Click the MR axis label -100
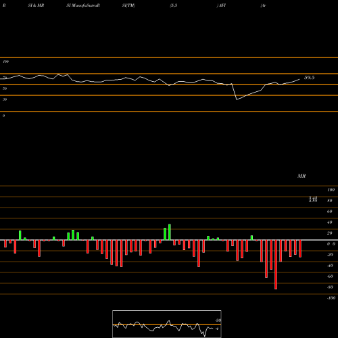Screen dimensions: 338x338 (x=331, y=298)
